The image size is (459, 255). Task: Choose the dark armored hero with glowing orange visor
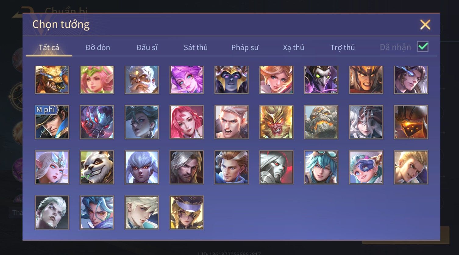[411, 122]
